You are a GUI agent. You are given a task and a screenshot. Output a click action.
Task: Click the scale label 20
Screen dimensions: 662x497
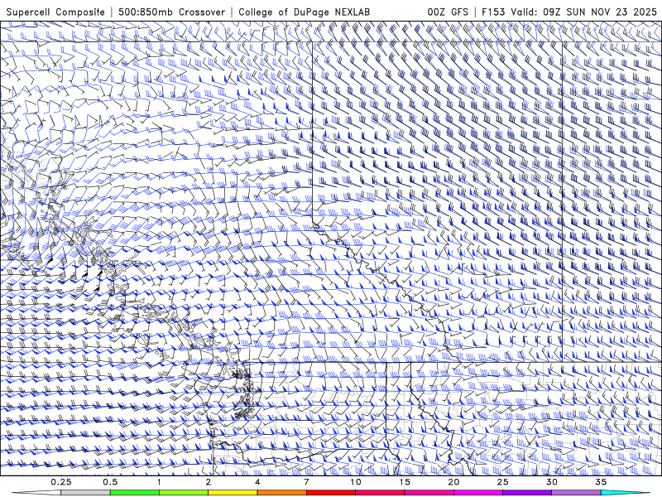tap(453, 482)
